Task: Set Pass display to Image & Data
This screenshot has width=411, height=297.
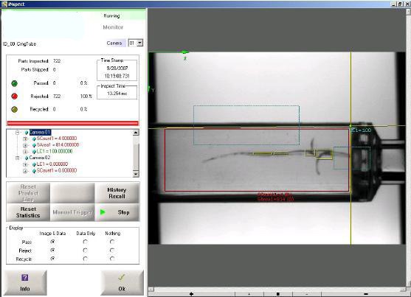Action: pos(52,242)
